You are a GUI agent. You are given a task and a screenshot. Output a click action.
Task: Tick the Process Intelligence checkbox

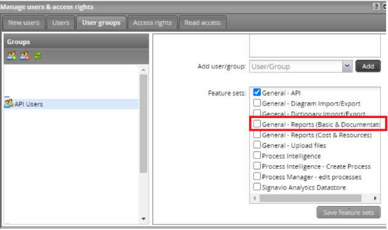(x=257, y=155)
